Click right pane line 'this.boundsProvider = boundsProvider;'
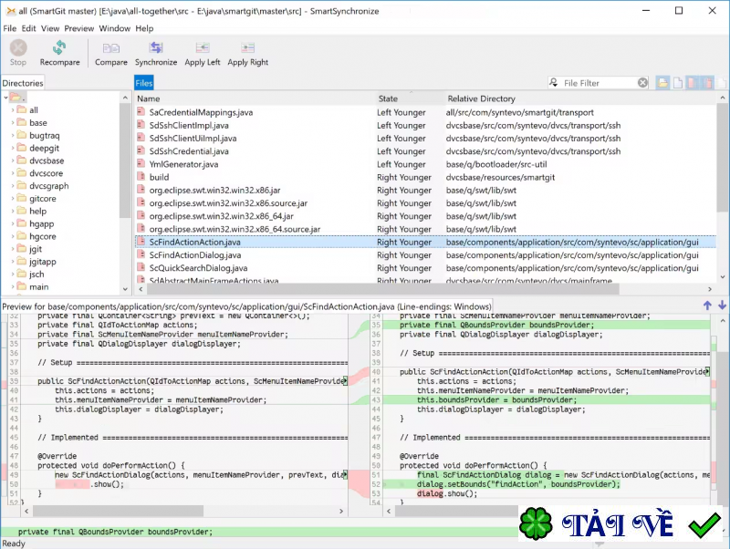730x549 pixels. pyautogui.click(x=496, y=399)
